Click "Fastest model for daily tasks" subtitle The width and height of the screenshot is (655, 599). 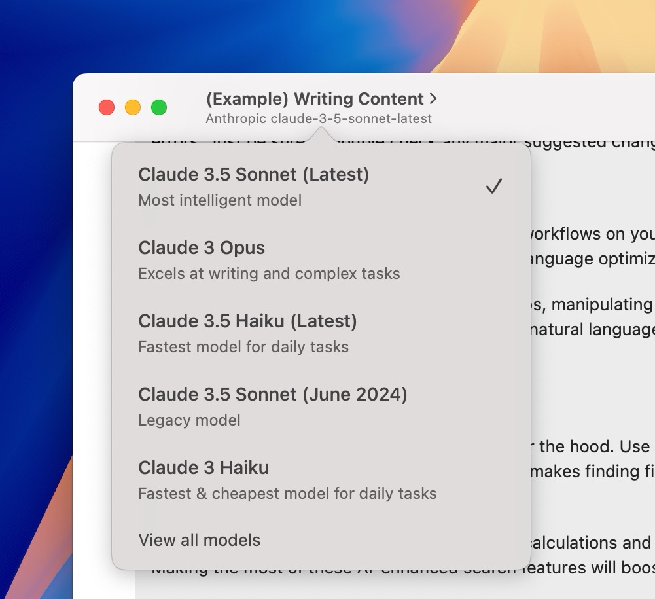243,347
